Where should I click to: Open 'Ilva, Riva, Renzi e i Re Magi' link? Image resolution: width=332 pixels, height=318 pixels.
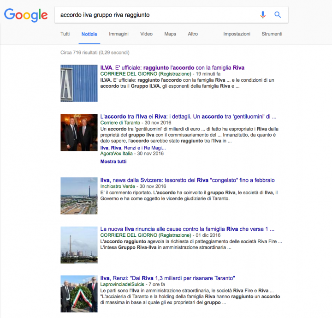[133, 148]
